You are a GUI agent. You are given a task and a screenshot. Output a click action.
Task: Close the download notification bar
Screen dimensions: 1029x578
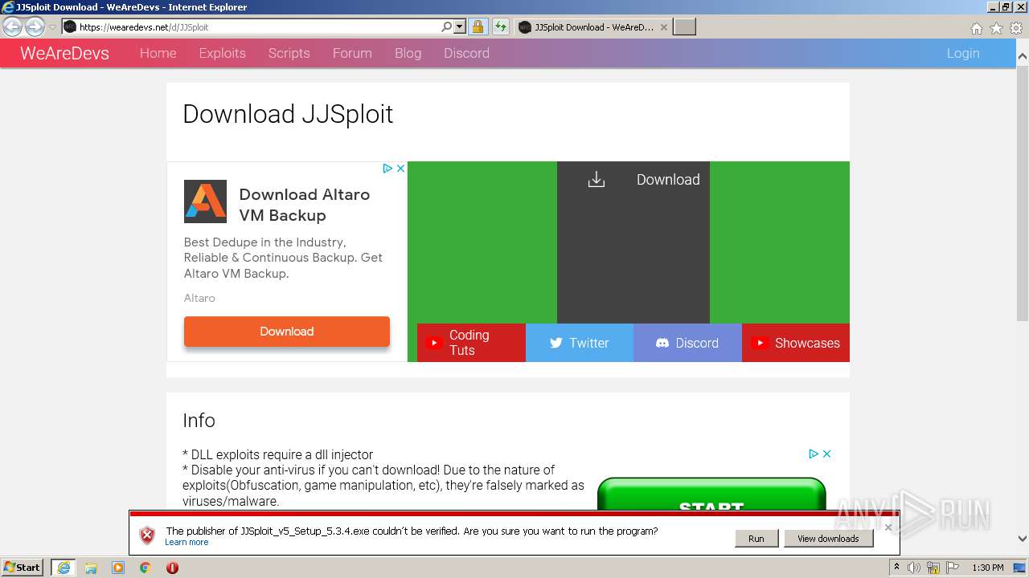click(888, 527)
